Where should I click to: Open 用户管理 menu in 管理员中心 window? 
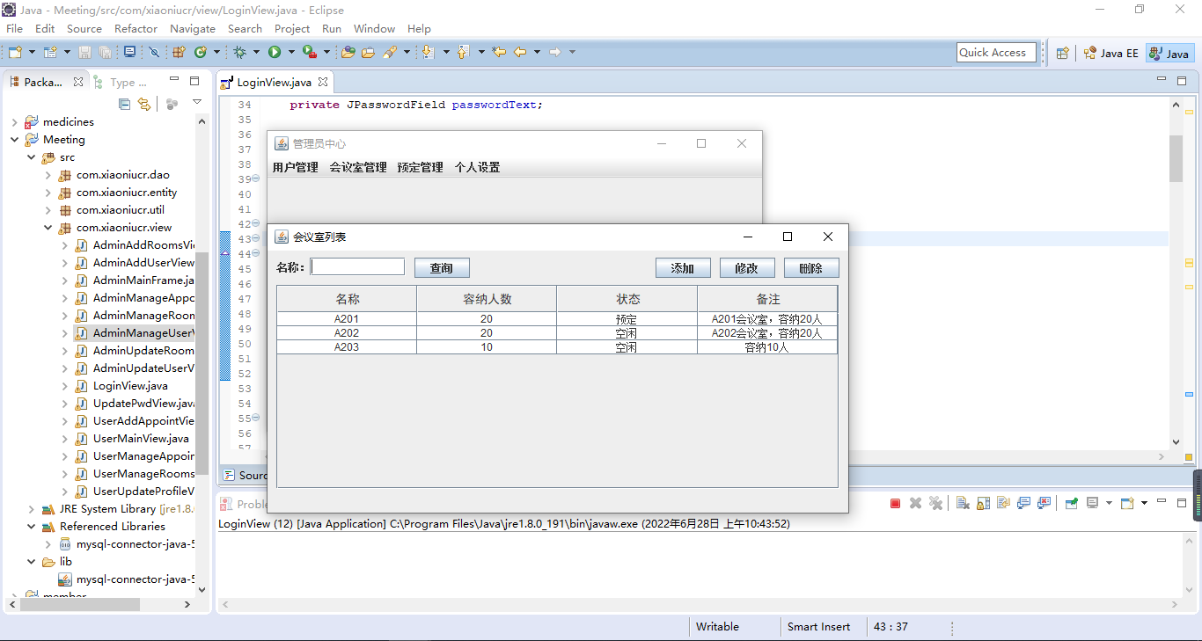[x=296, y=167]
